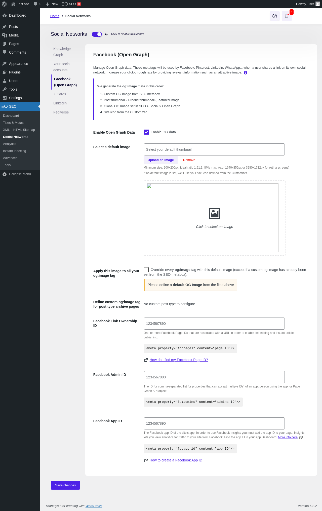Click the WordPress logo in admin bar
This screenshot has width=322, height=511.
click(4, 4)
